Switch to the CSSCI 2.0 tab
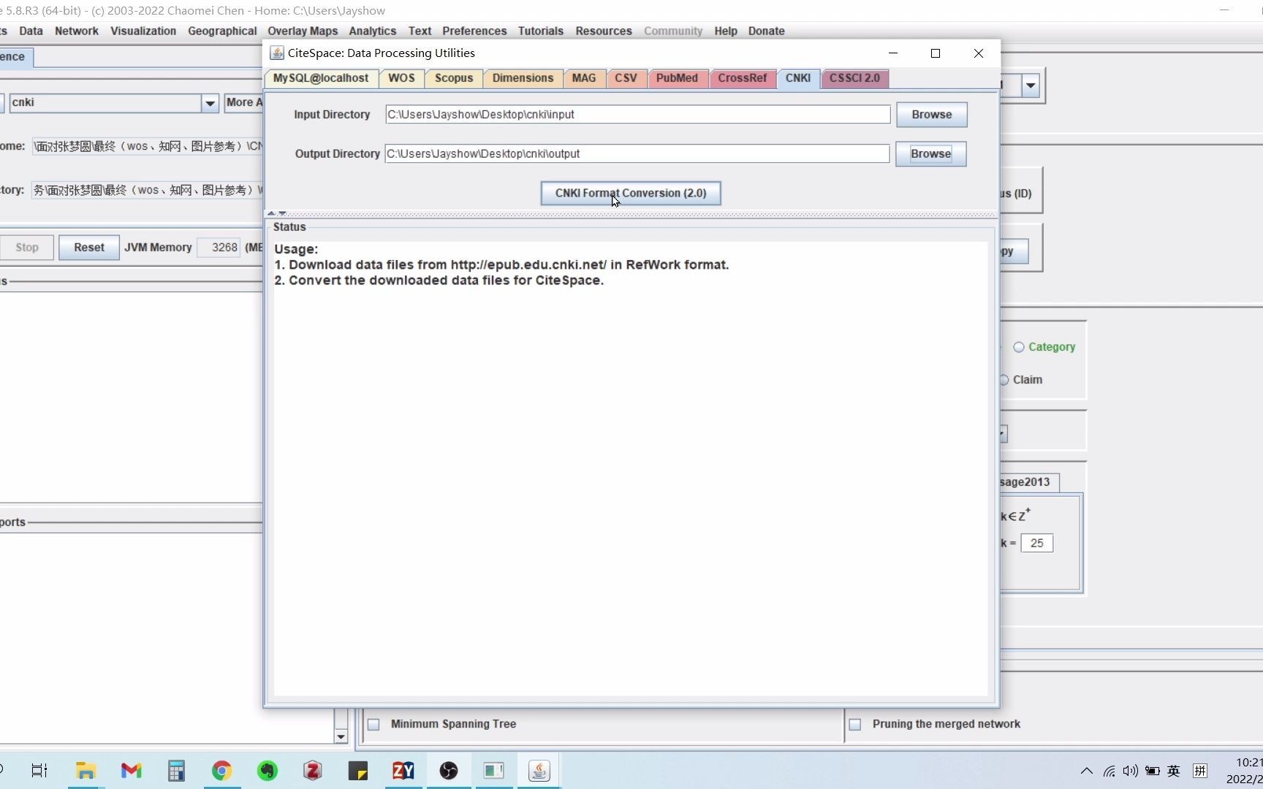 [x=854, y=78]
